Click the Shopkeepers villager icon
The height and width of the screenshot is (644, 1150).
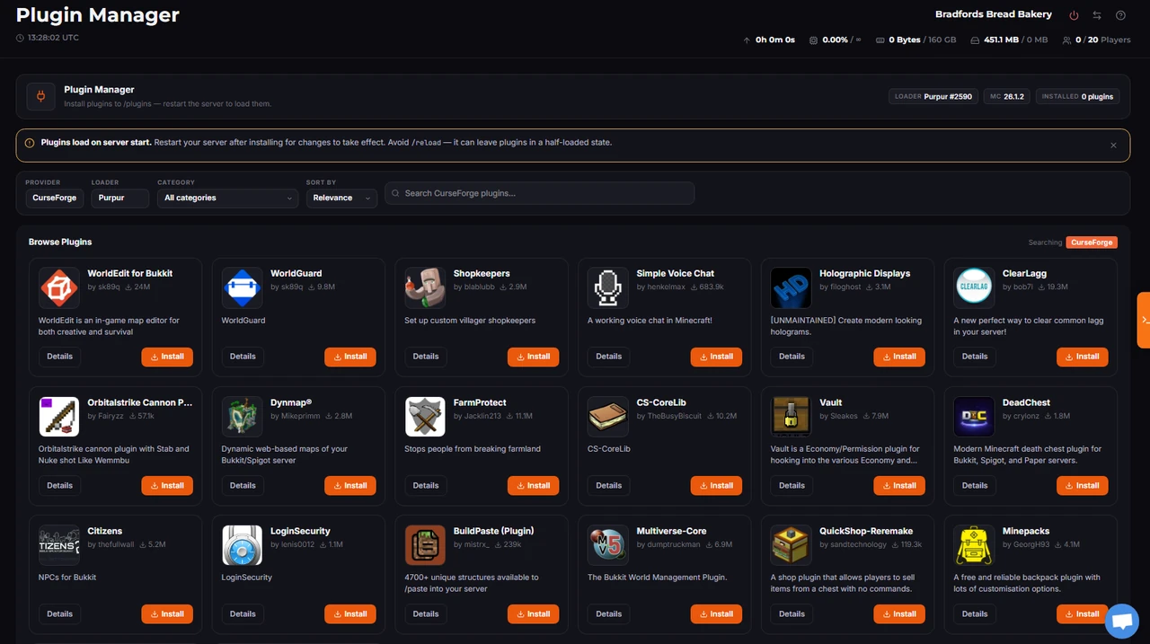pyautogui.click(x=425, y=287)
